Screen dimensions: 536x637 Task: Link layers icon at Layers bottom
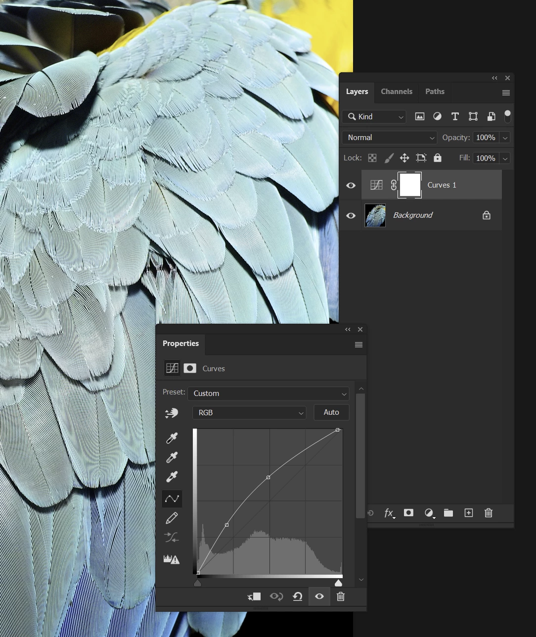[x=370, y=513]
